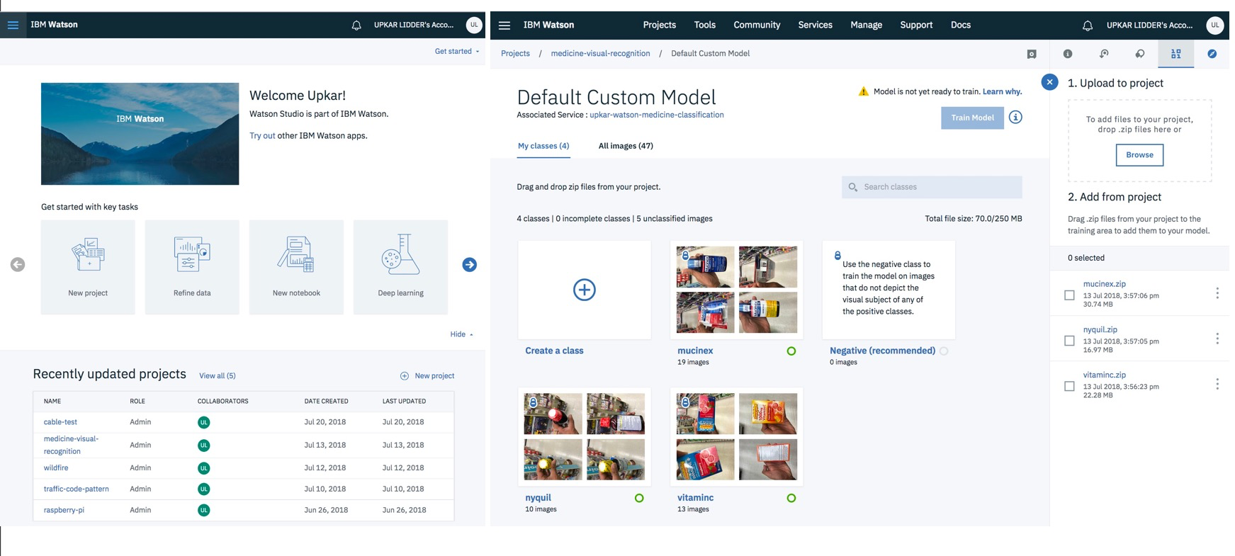Viewport: 1235px width, 556px height.
Task: Click the vitaminc class status circle
Action: [x=791, y=498]
